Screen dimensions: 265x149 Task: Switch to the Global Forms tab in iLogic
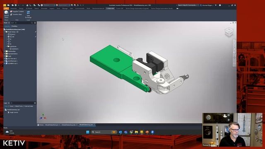click(x=19, y=106)
